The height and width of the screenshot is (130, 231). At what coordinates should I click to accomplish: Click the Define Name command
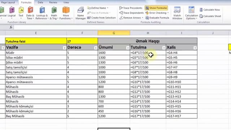pyautogui.click(x=98, y=8)
